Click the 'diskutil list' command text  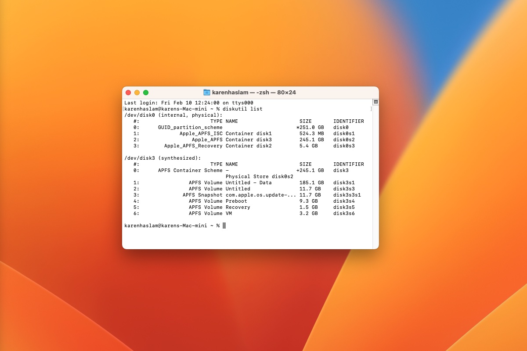242,109
